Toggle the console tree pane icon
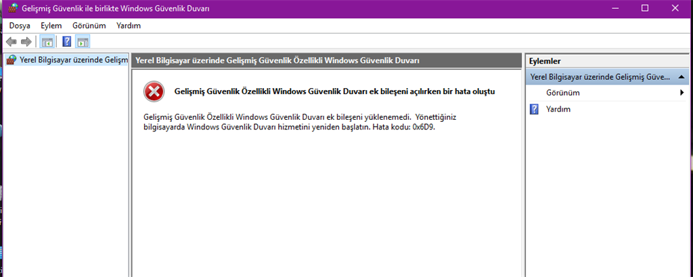This screenshot has height=277, width=693. tap(47, 42)
